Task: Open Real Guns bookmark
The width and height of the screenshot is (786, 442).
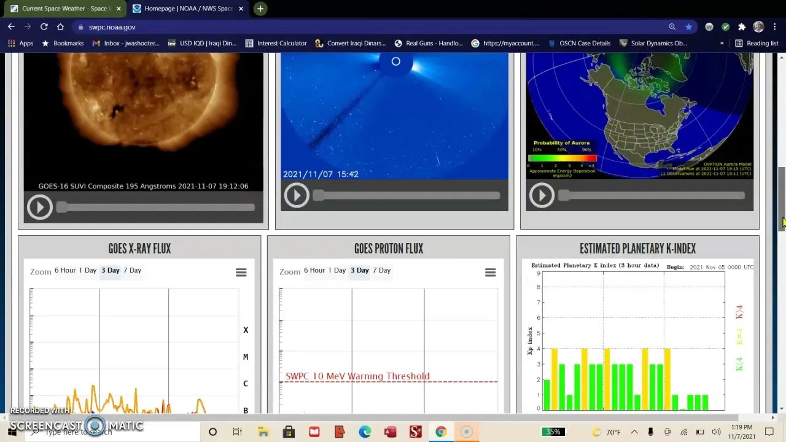Action: (x=429, y=44)
